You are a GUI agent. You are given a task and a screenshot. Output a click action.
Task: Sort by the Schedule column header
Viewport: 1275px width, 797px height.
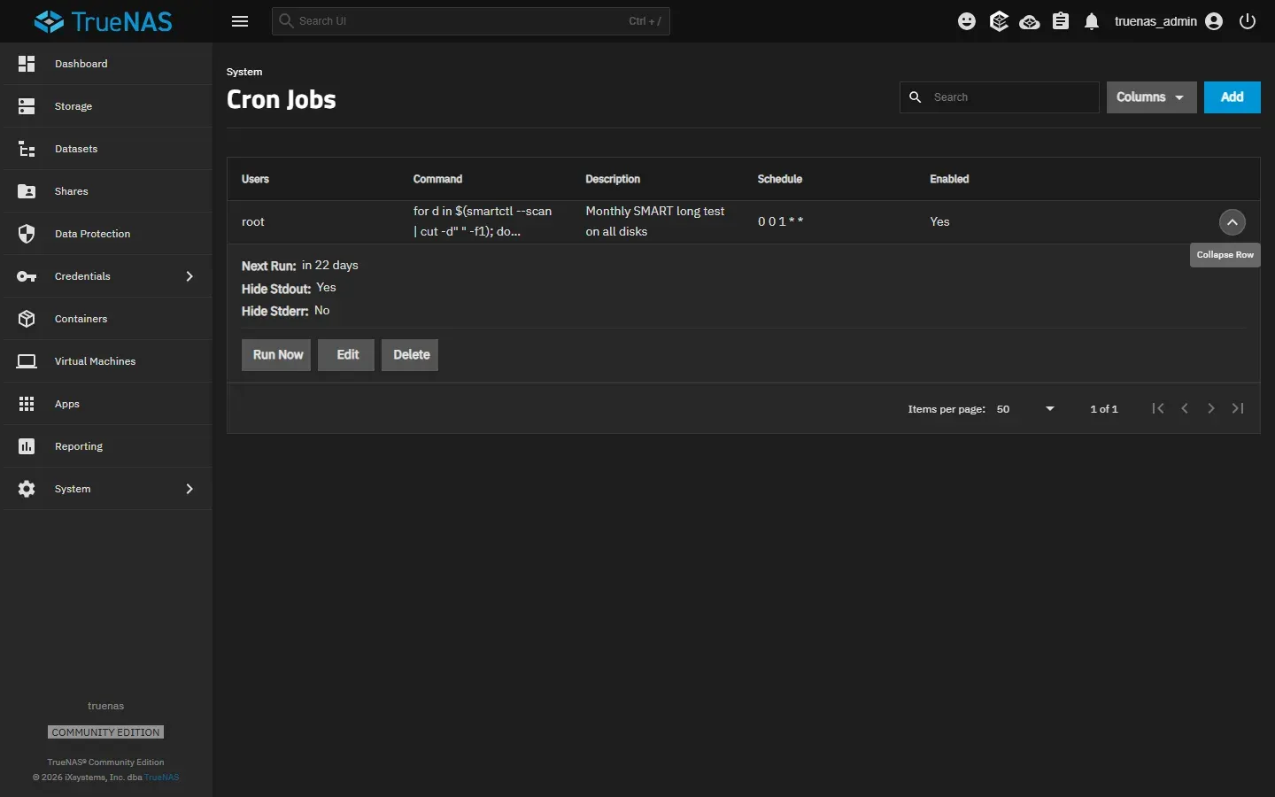779,179
